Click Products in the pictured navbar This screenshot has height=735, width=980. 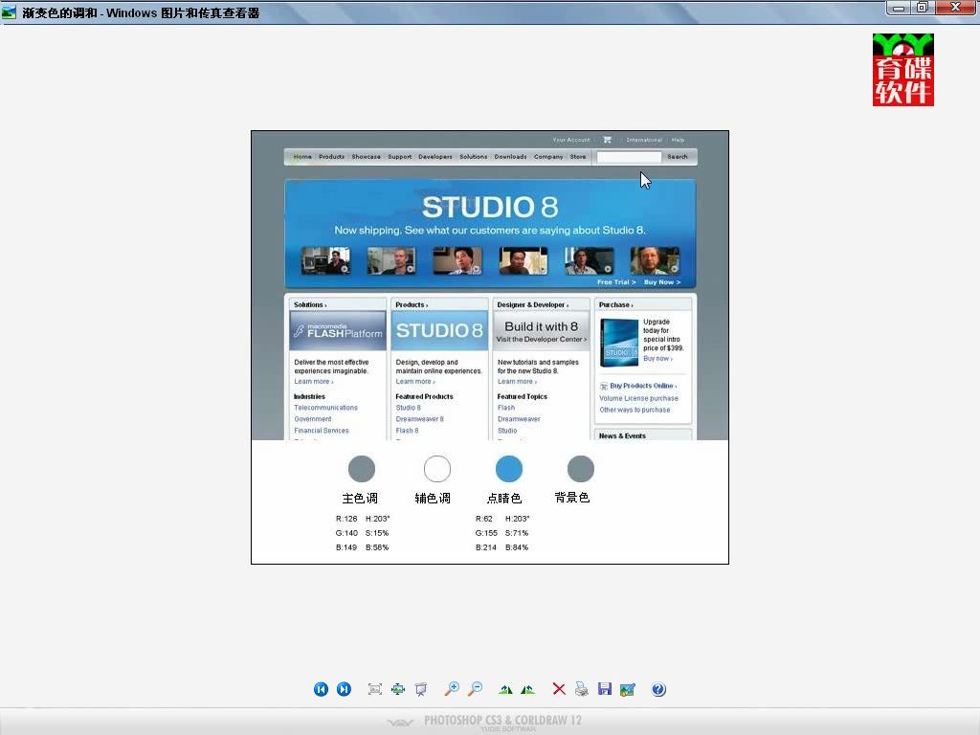331,157
